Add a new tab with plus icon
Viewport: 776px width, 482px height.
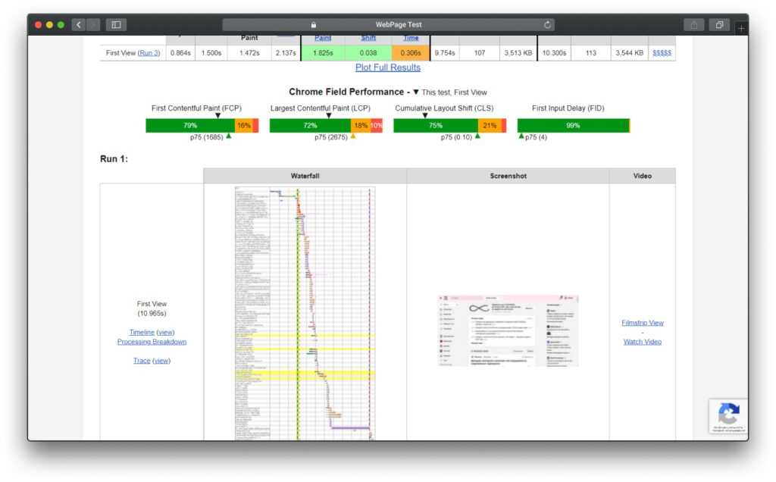click(x=740, y=28)
